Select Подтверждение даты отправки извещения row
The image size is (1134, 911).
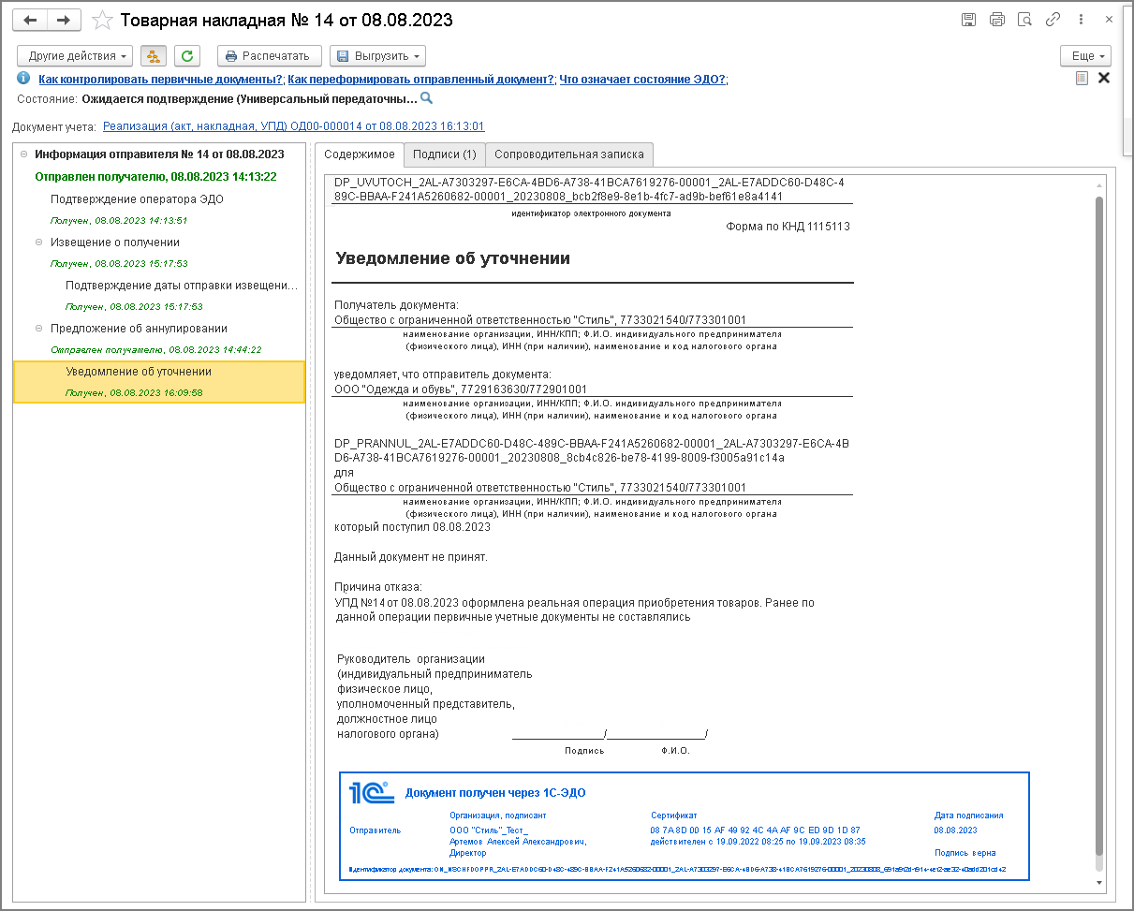point(183,286)
